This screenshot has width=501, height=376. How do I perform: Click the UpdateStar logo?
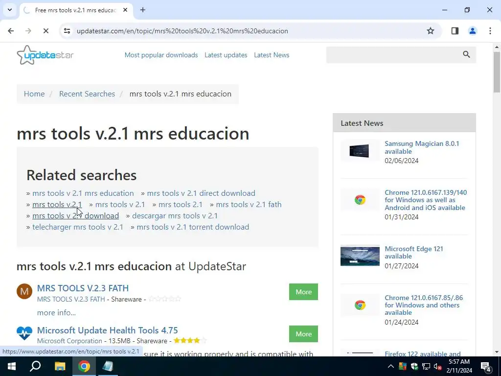point(45,55)
